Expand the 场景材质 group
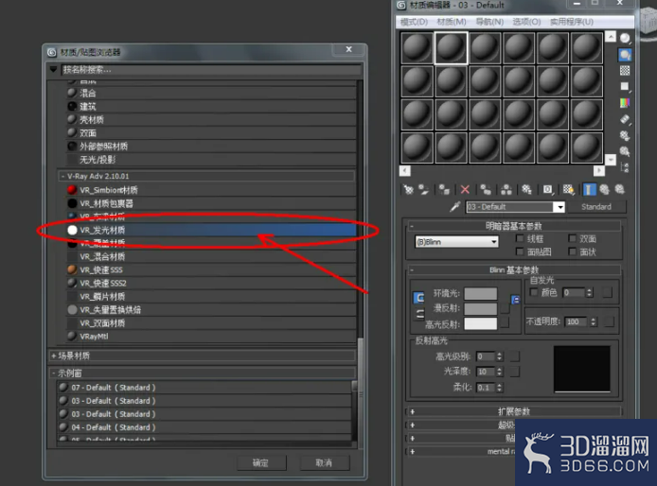The width and height of the screenshot is (657, 486). click(202, 356)
